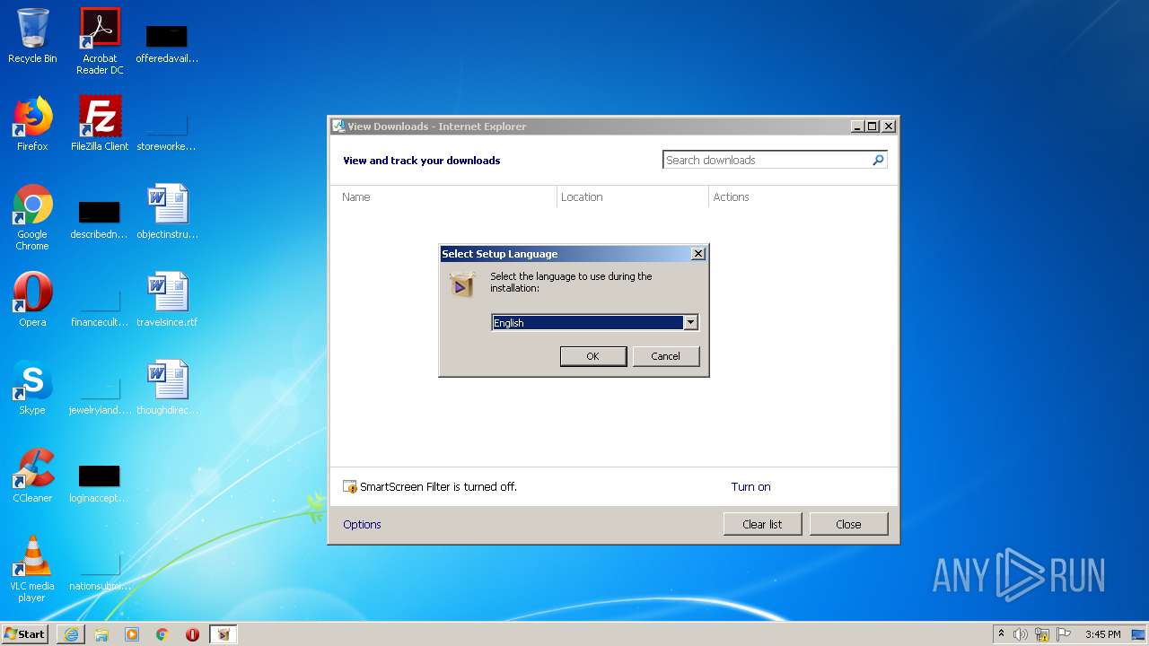Click Opera icon in the taskbar

click(x=192, y=634)
